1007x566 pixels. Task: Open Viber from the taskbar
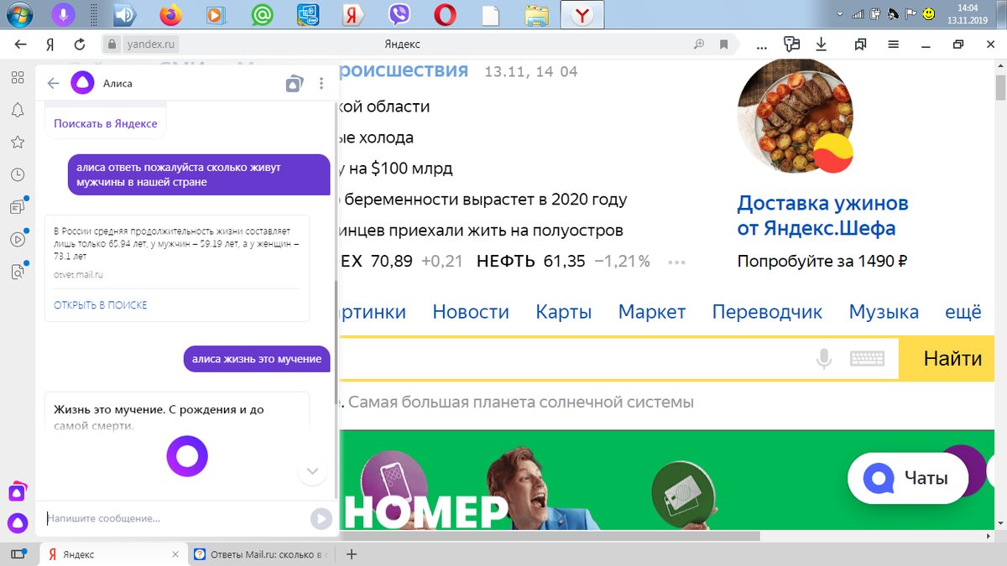click(399, 14)
